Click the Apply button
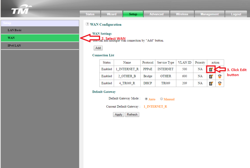The width and height of the screenshot is (250, 168). [x=118, y=114]
